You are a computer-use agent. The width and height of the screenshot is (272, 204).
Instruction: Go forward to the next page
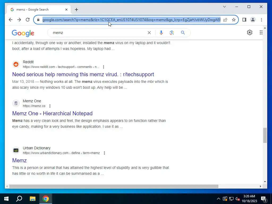pos(19,20)
